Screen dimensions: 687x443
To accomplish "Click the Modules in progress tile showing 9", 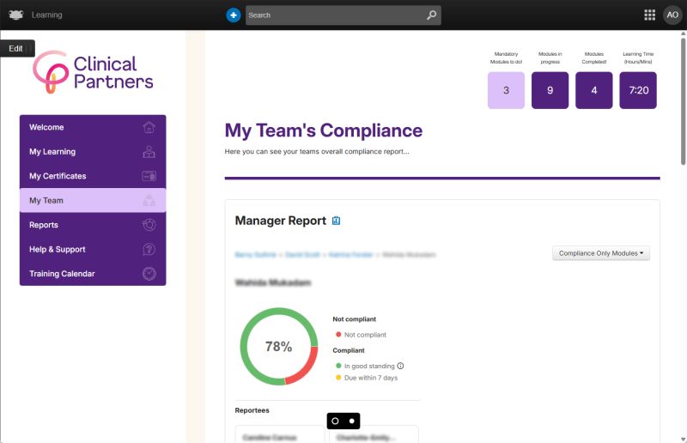I will (550, 90).
